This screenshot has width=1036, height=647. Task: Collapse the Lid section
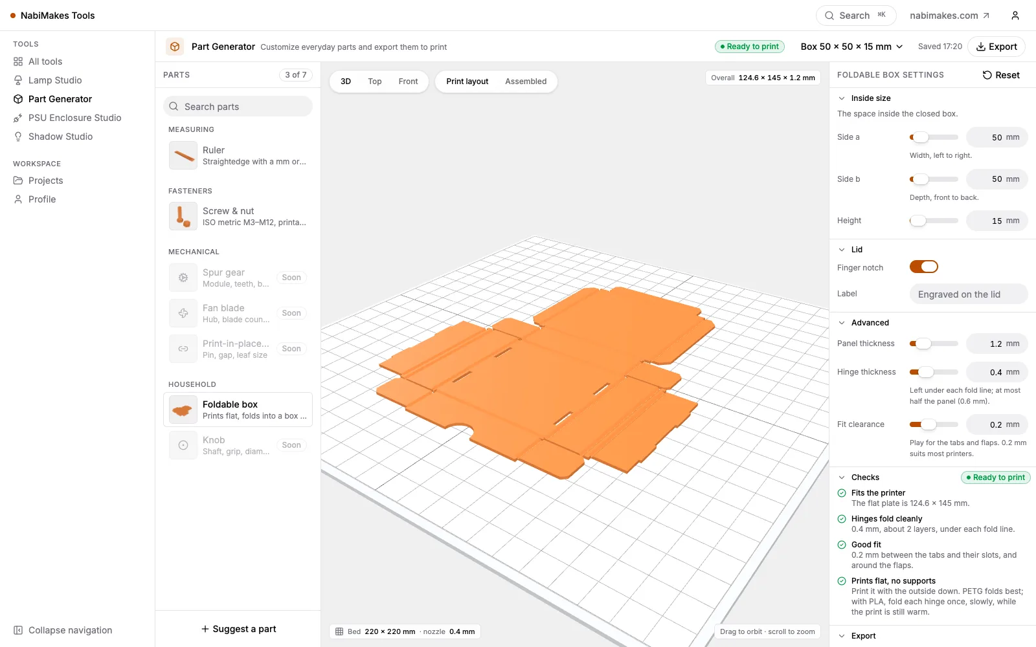(x=842, y=250)
